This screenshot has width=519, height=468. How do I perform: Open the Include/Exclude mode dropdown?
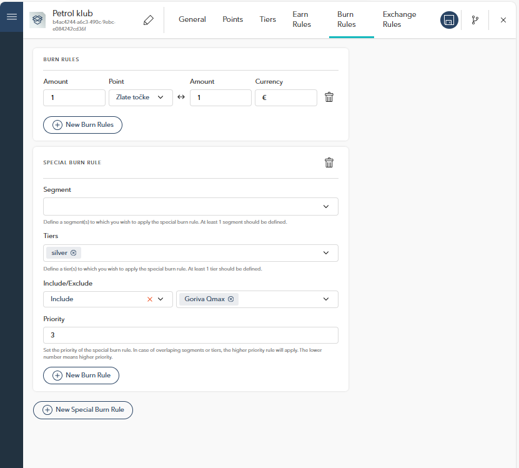(x=108, y=299)
